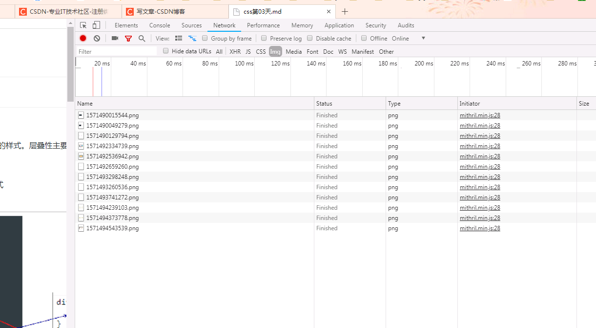Stop recording network log

coord(82,38)
